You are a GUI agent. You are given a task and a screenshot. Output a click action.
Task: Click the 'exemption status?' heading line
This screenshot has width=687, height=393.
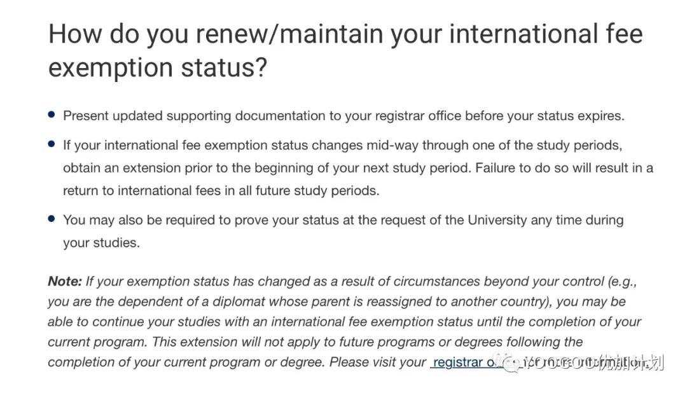[x=157, y=68]
